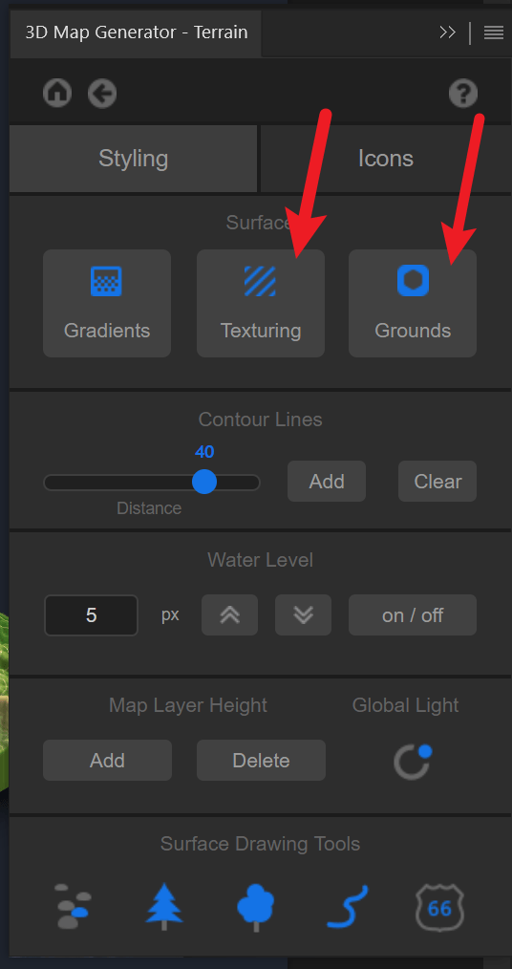Viewport: 512px width, 969px height.
Task: Click the back arrow icon
Action: click(x=102, y=94)
